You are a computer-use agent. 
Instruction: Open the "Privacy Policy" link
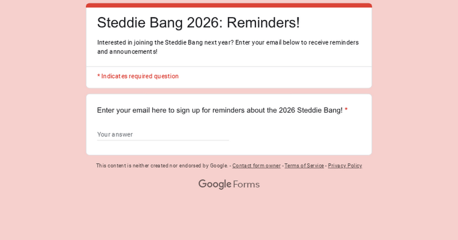pos(345,166)
